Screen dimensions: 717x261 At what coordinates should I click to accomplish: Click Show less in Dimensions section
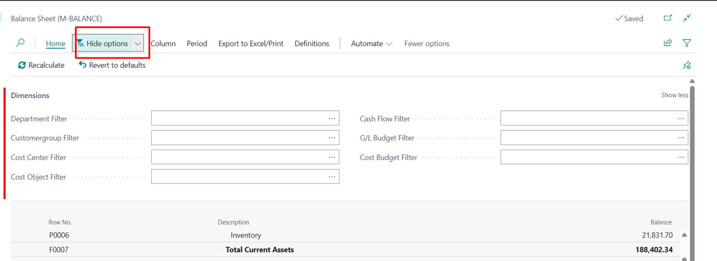pos(675,95)
